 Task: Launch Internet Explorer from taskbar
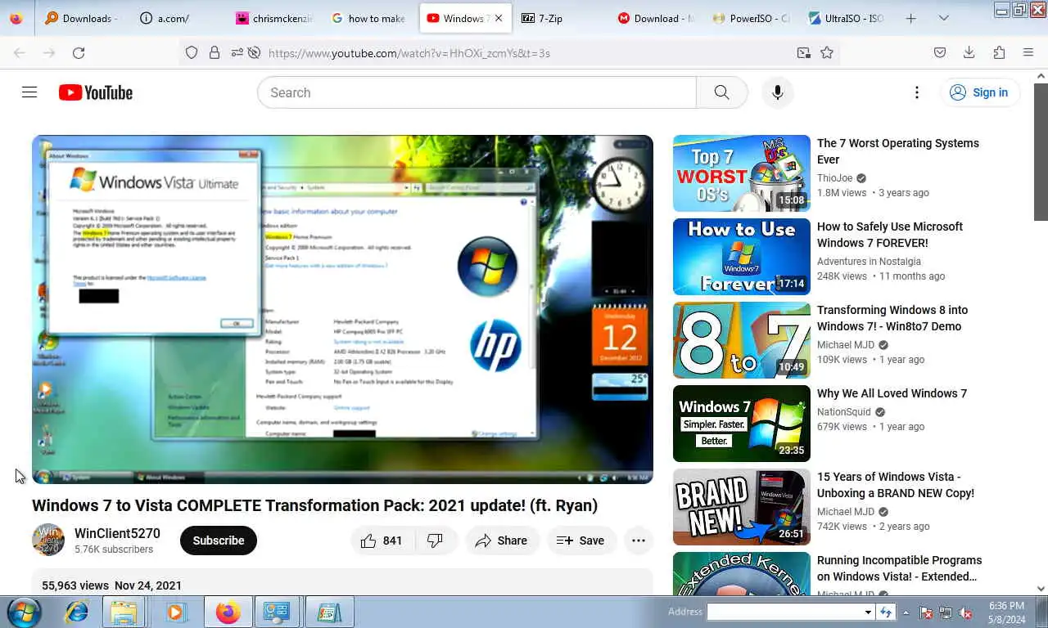77,612
